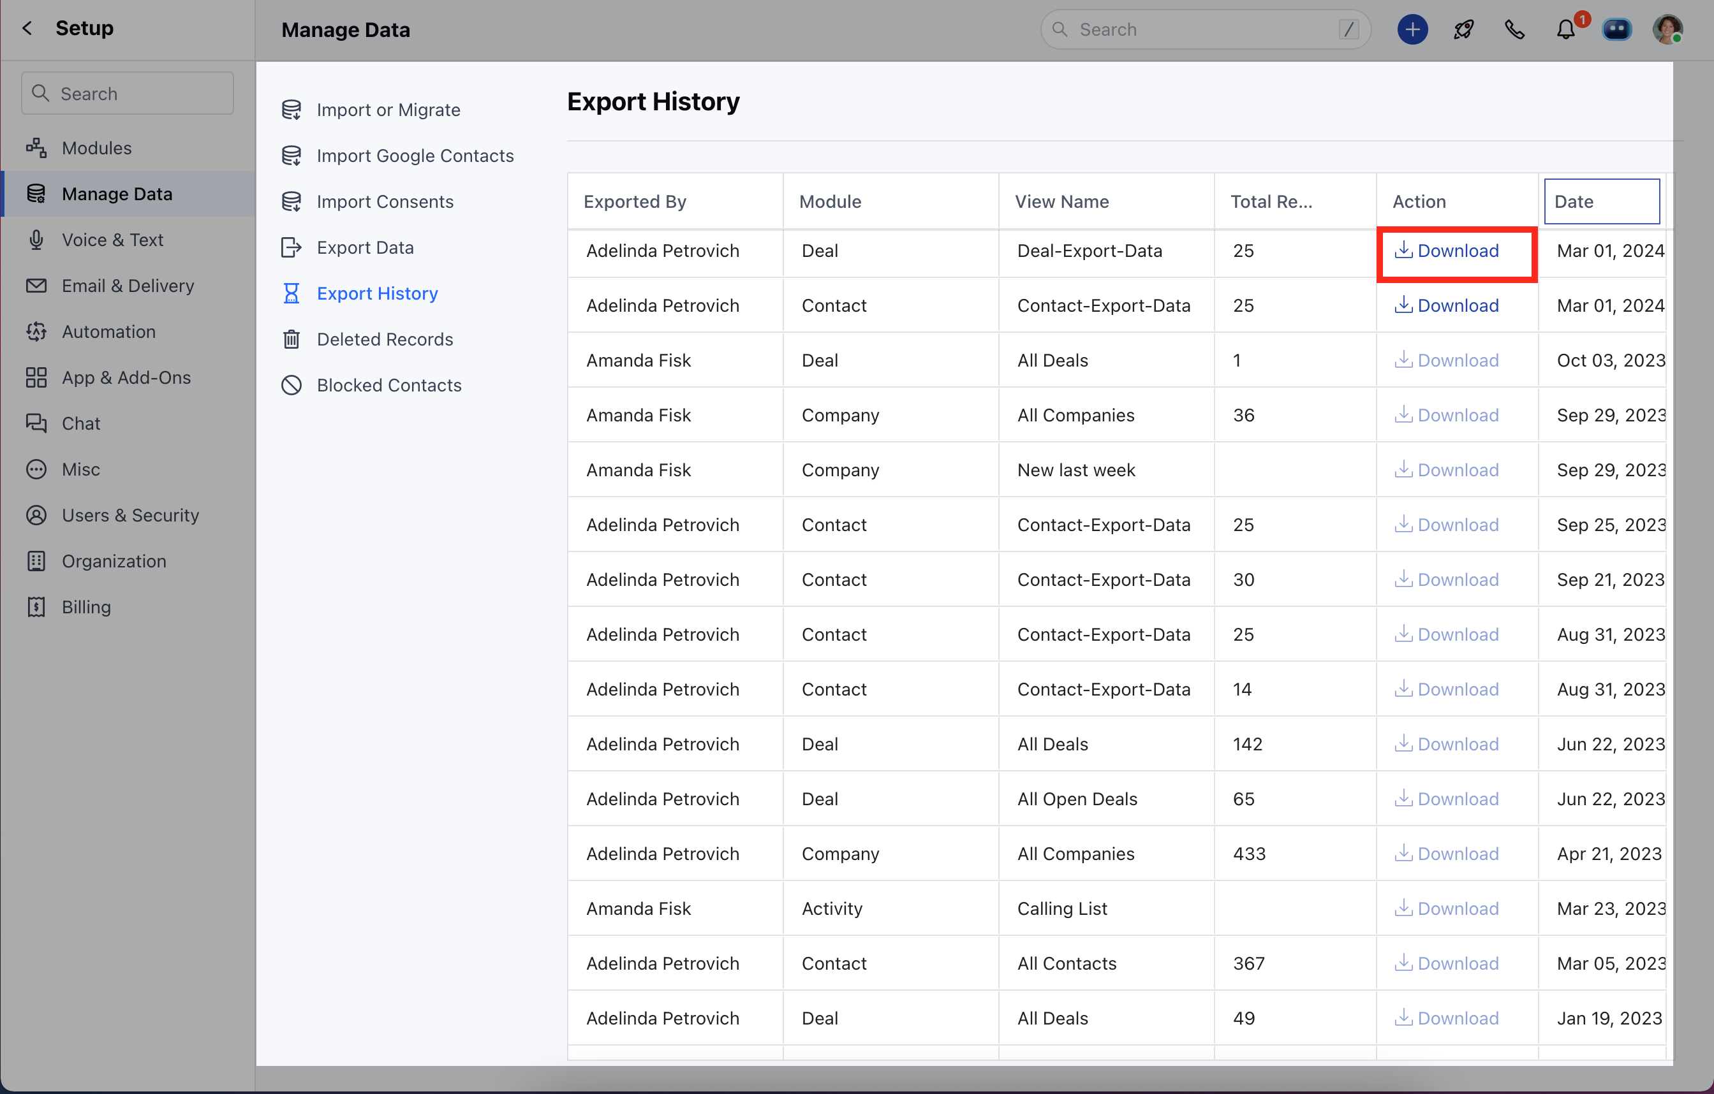
Task: Open the Zia bot assistant icon
Action: pos(1616,29)
